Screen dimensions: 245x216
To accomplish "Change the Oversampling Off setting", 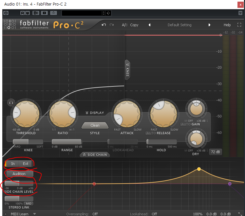I will coord(95,214).
